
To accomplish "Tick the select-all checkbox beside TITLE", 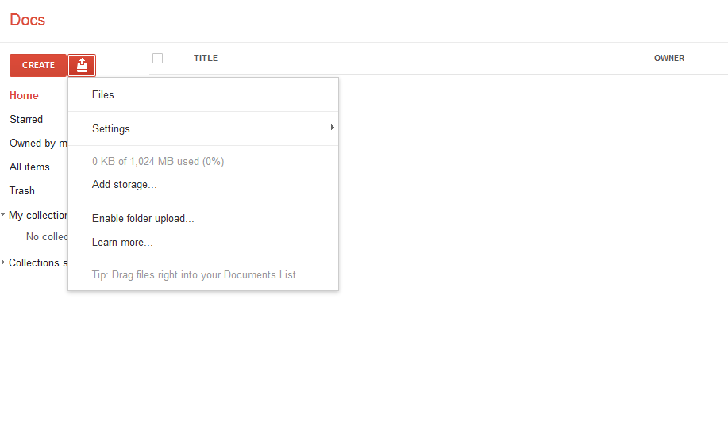I will tap(157, 59).
